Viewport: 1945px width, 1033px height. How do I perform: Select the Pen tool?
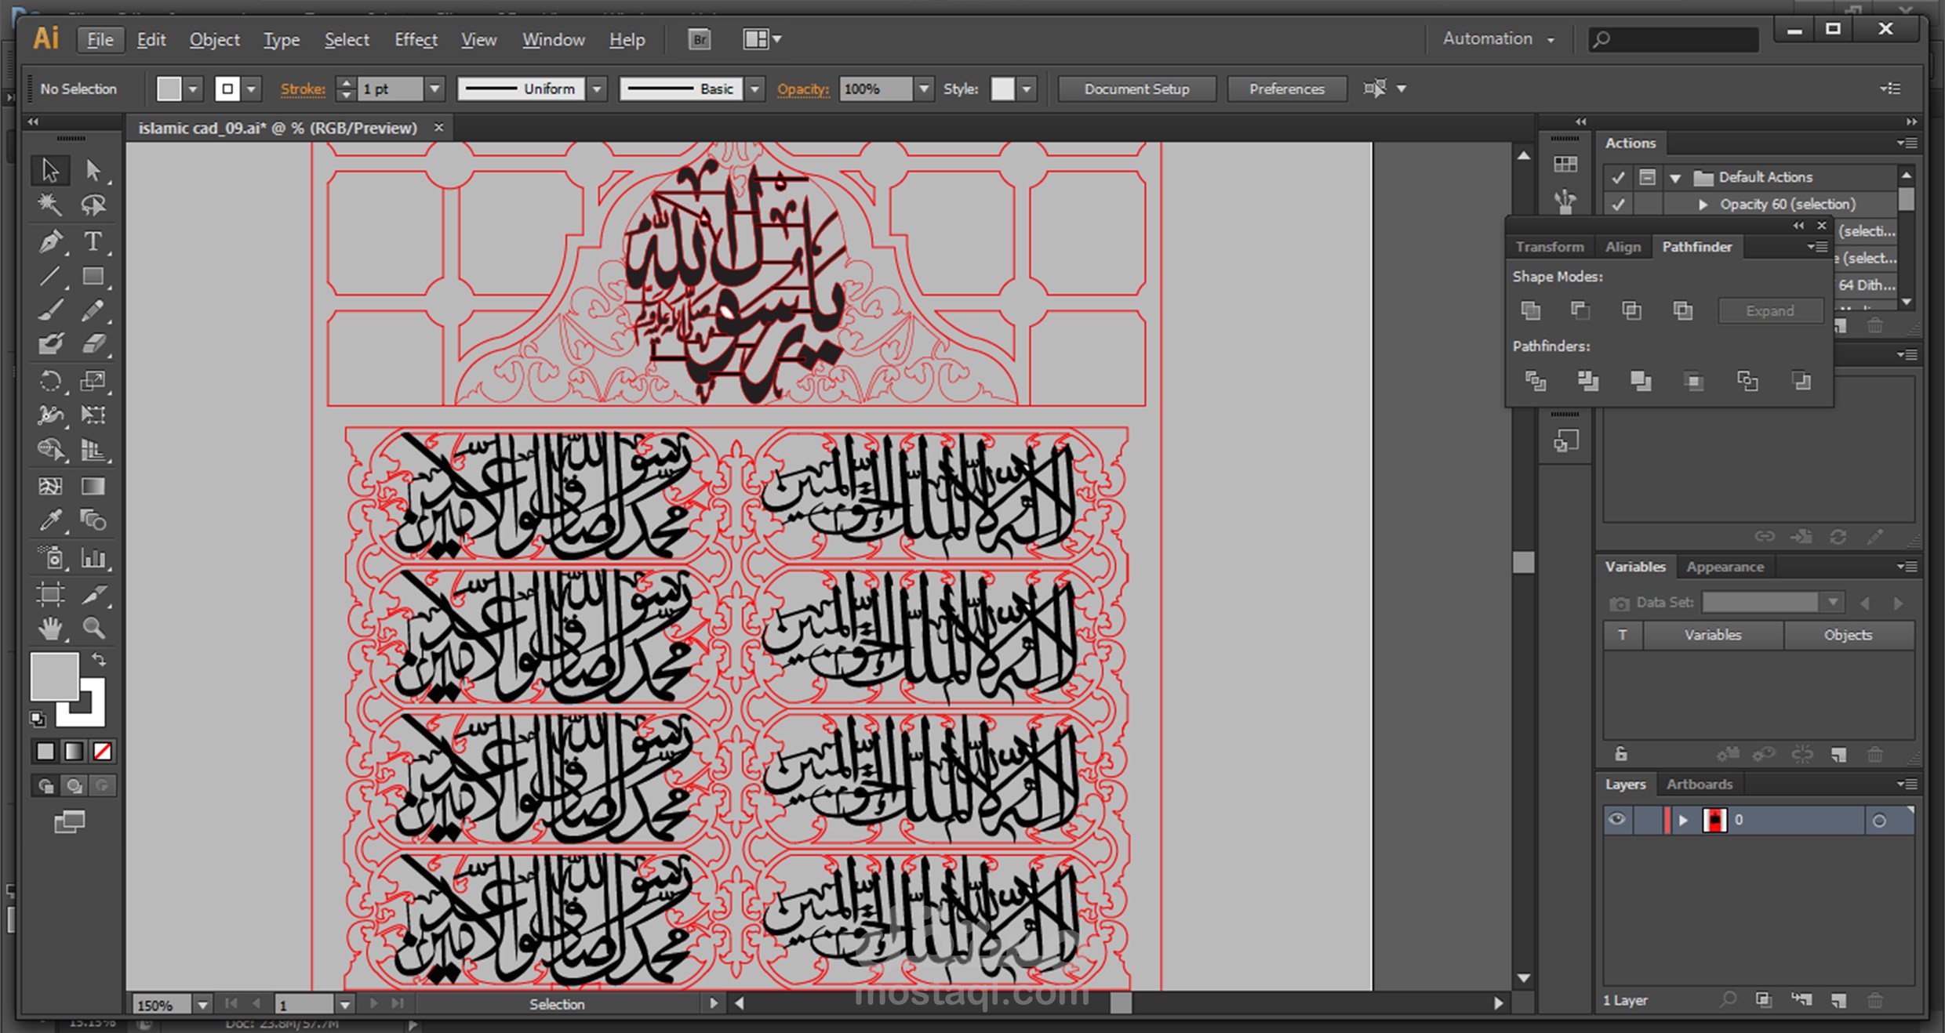pos(50,241)
